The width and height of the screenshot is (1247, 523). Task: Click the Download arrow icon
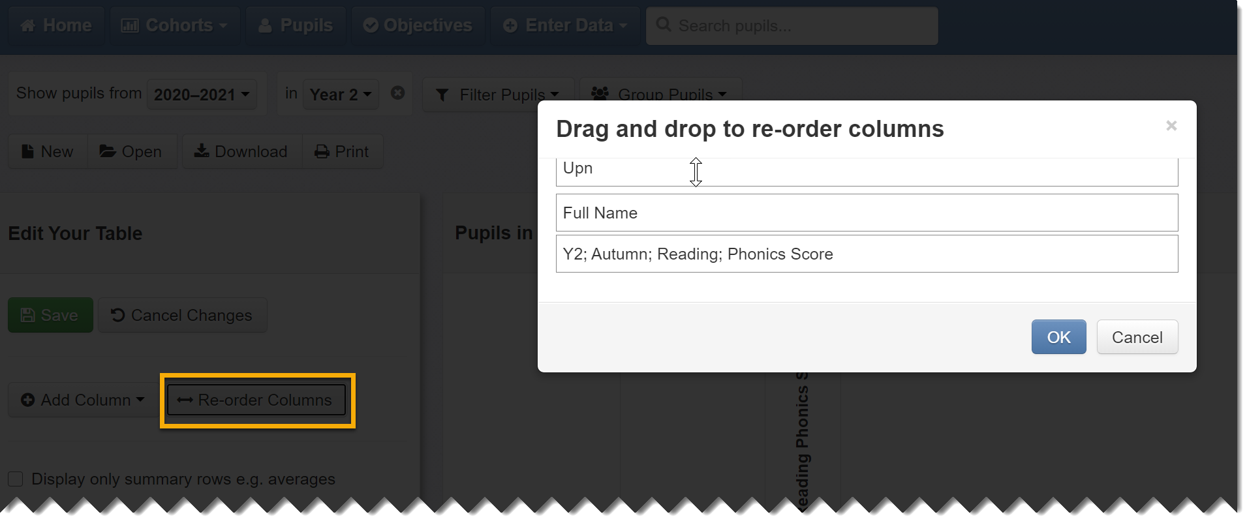[202, 151]
